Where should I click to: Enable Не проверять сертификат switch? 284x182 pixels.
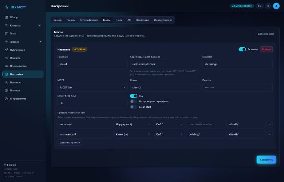pyautogui.click(x=134, y=102)
